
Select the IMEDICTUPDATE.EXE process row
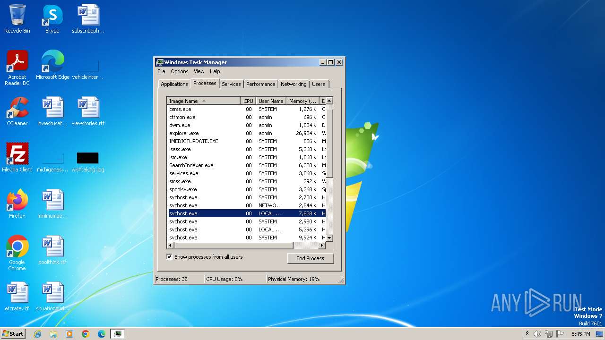[246, 141]
